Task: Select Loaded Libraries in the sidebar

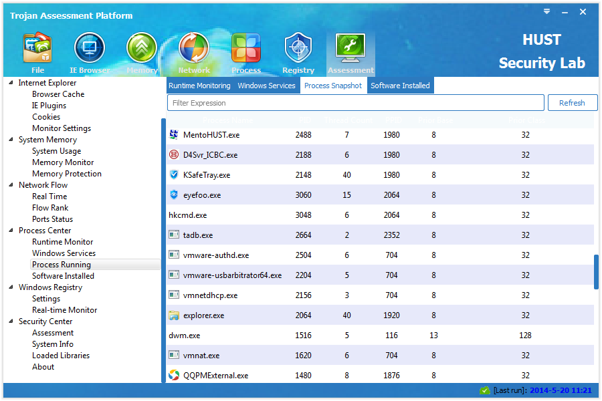Action: pos(61,356)
